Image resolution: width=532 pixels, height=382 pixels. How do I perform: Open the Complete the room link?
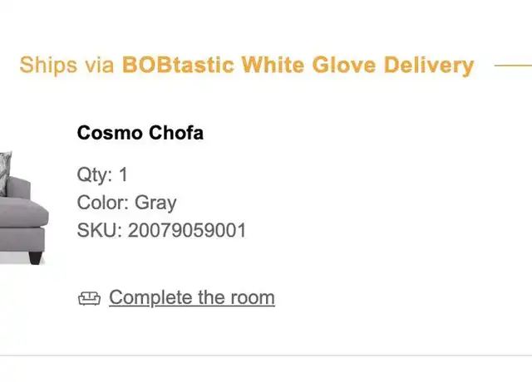pos(192,298)
